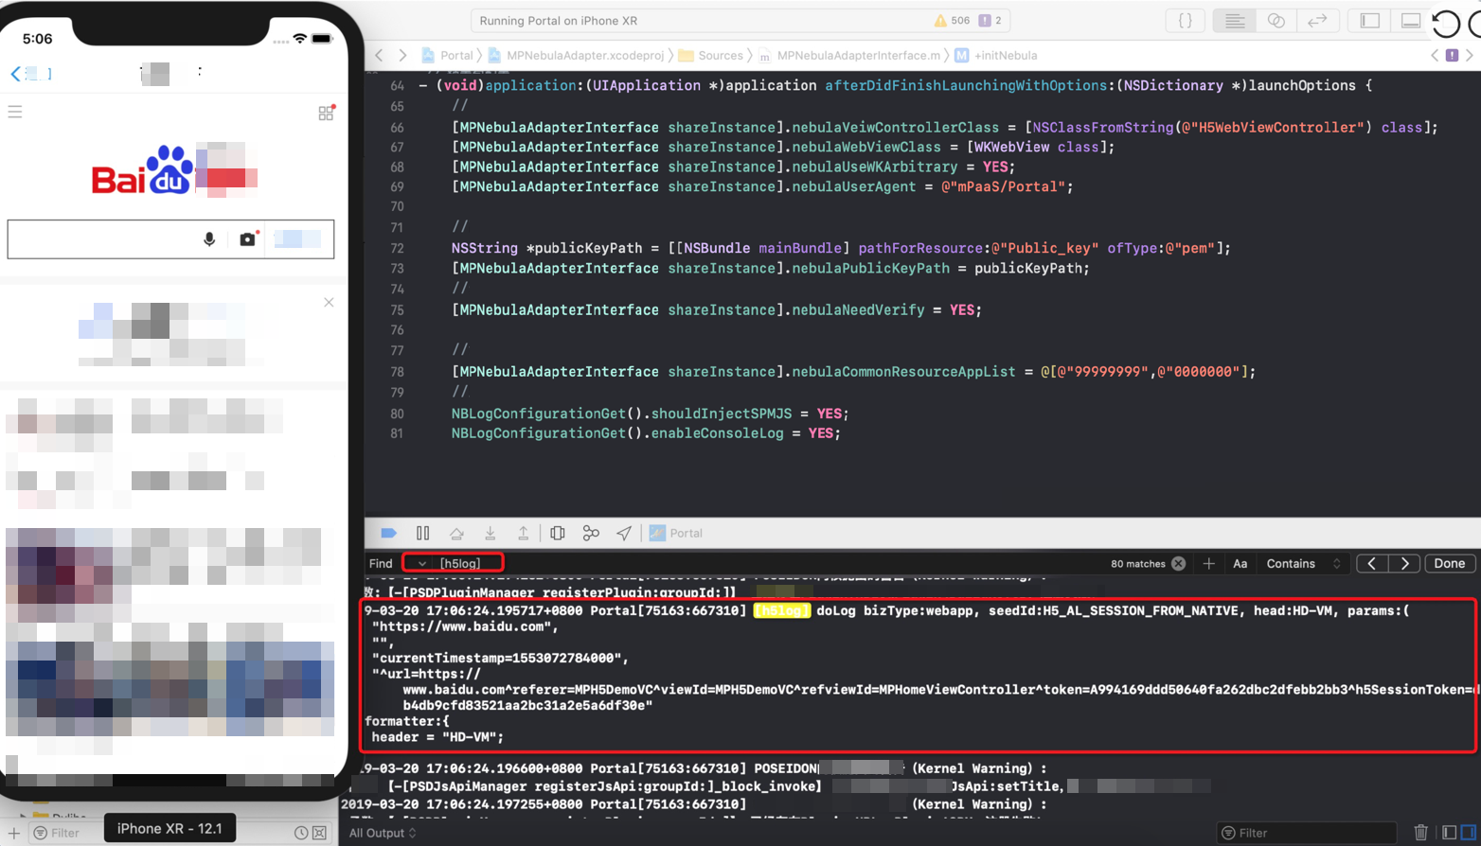This screenshot has width=1481, height=846.
Task: Close the banner on Baidu page
Action: (329, 303)
